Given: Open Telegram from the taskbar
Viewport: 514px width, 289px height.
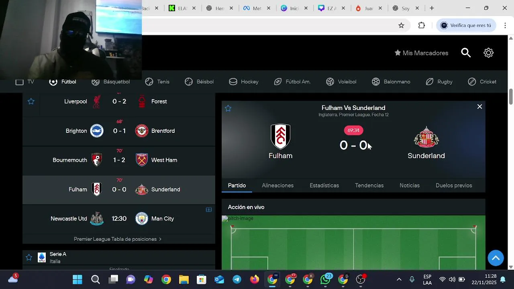Looking at the screenshot, I should click(237, 279).
